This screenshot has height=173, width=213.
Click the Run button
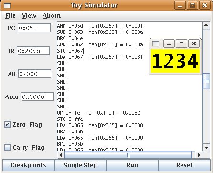point(132,165)
